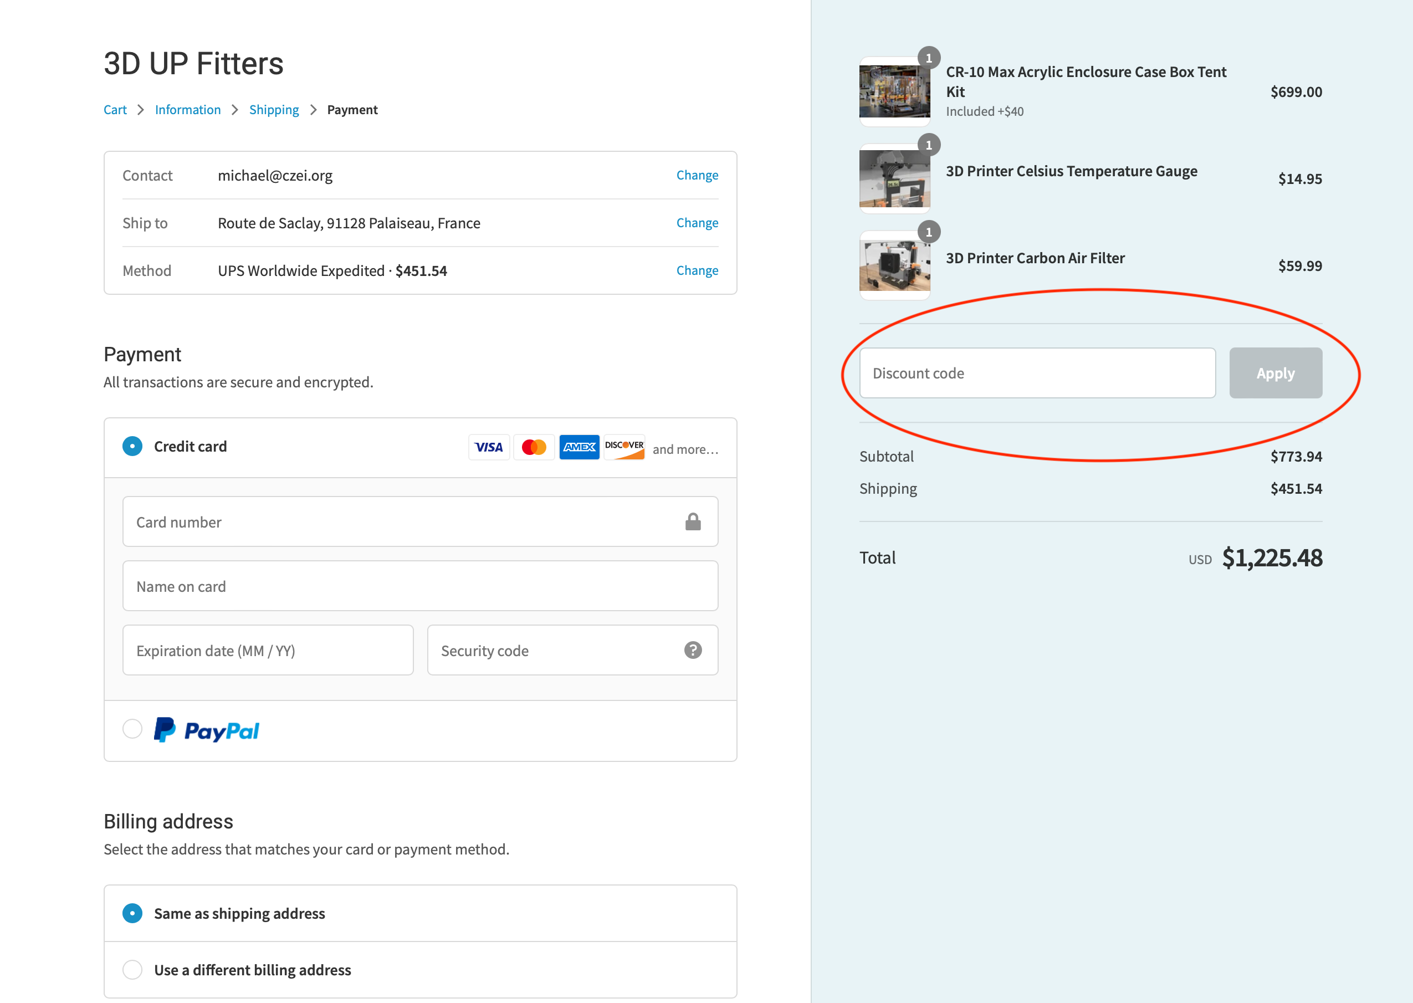Click the Visa card icon
This screenshot has width=1413, height=1003.
tap(489, 447)
